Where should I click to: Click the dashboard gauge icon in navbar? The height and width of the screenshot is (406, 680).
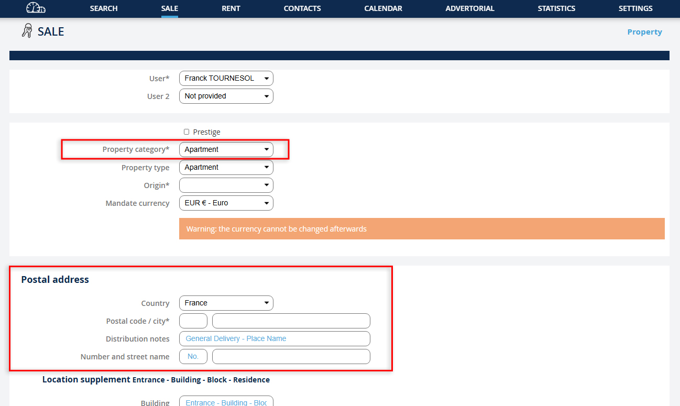pos(36,8)
